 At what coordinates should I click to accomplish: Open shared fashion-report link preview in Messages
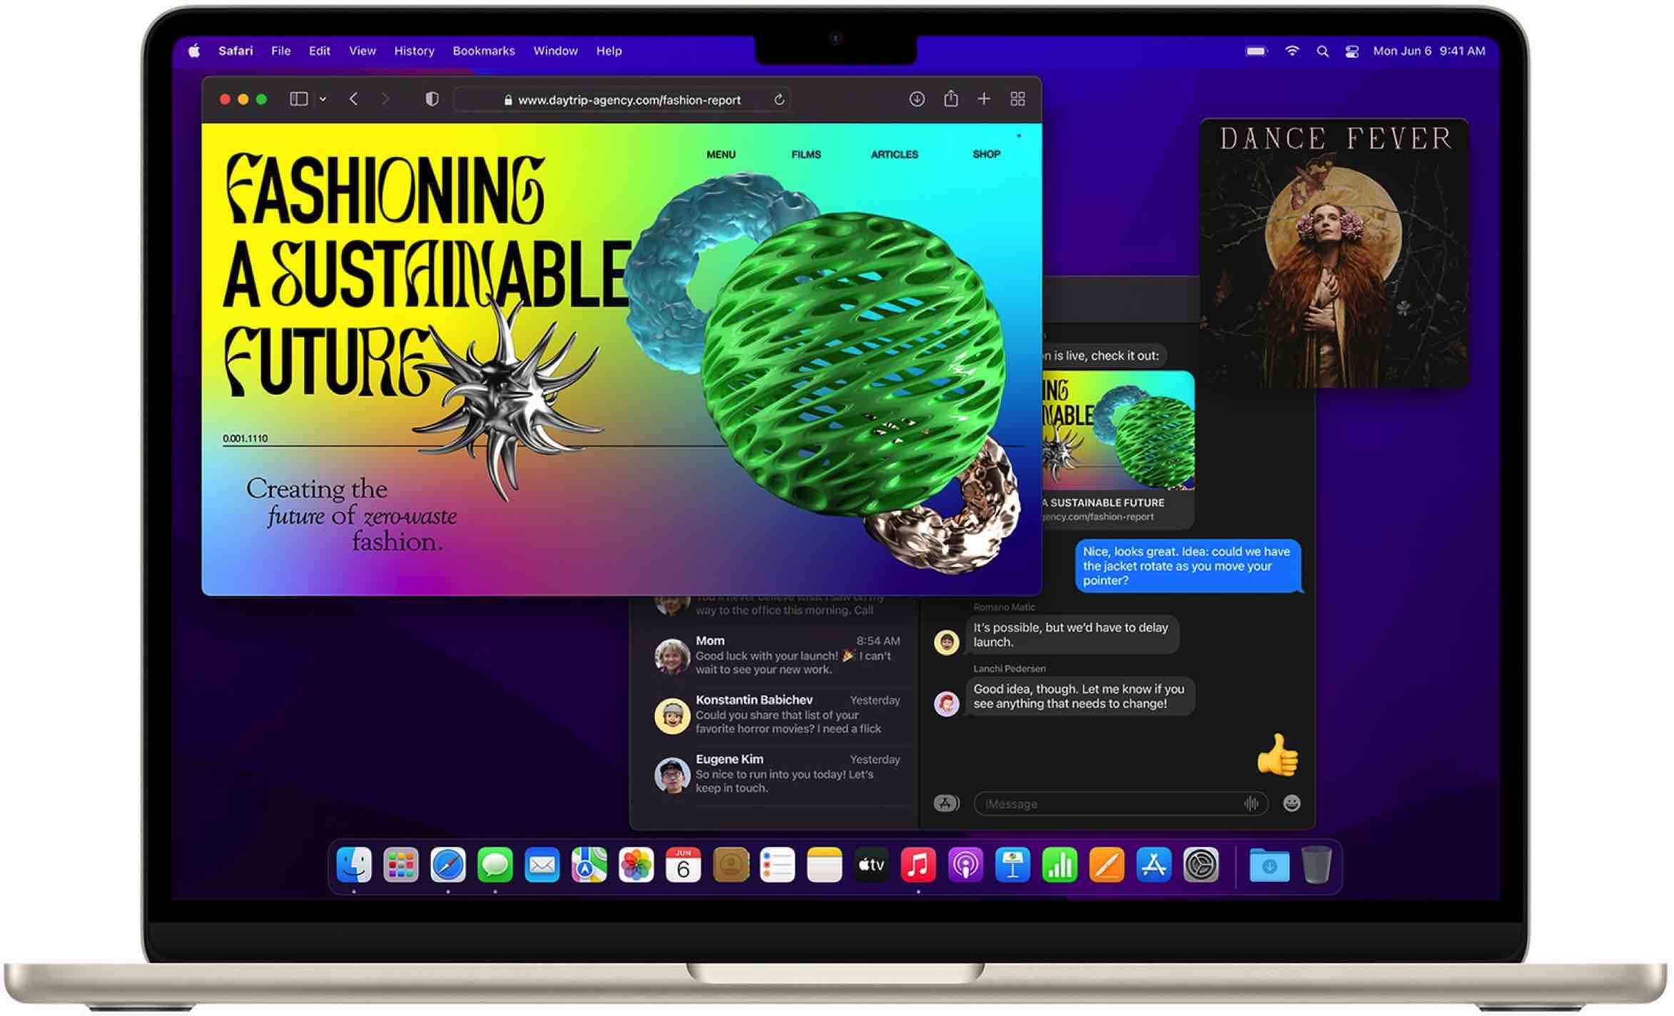coord(1118,450)
